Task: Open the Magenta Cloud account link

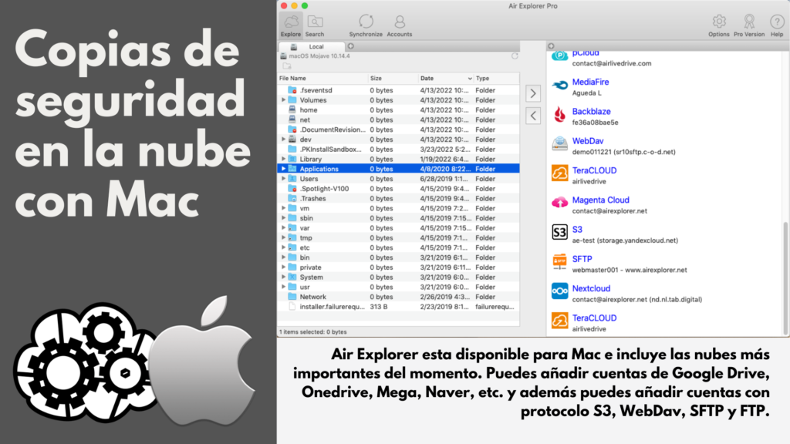Action: (600, 200)
